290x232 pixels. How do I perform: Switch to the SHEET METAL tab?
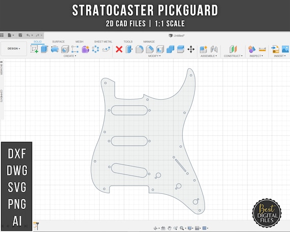(103, 42)
